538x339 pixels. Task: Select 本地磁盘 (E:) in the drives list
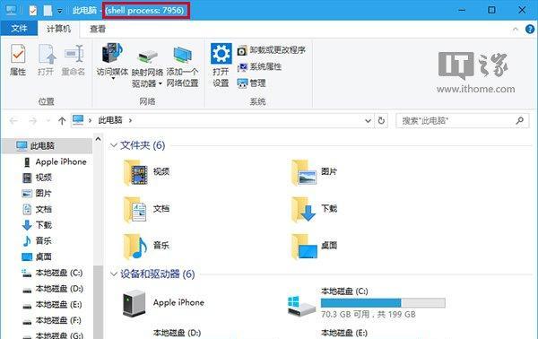pos(344,333)
